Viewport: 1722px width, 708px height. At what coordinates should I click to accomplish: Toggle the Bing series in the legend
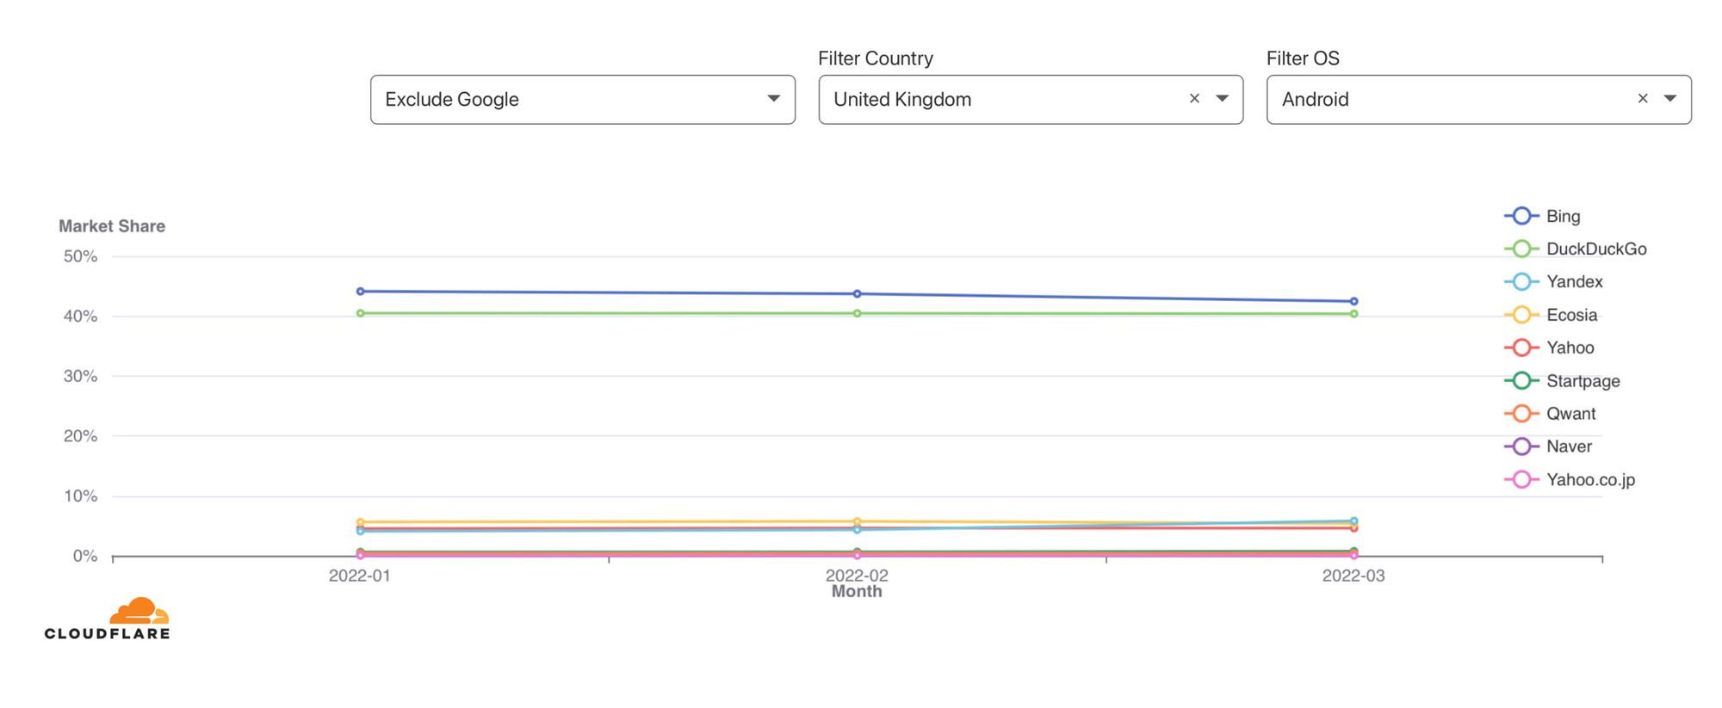tap(1521, 216)
